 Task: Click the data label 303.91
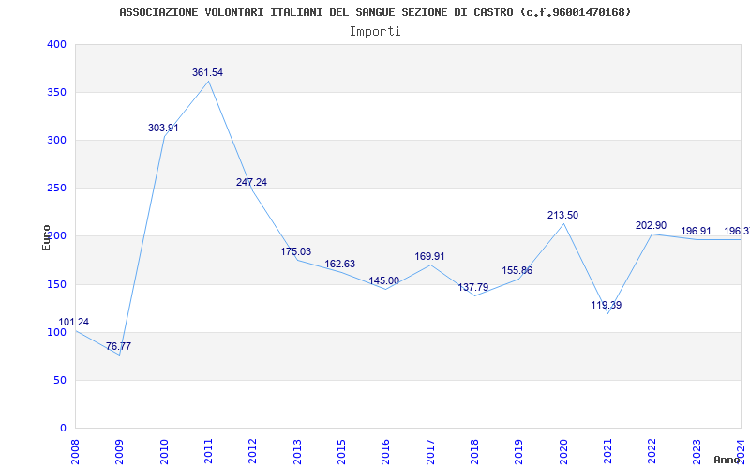click(163, 128)
